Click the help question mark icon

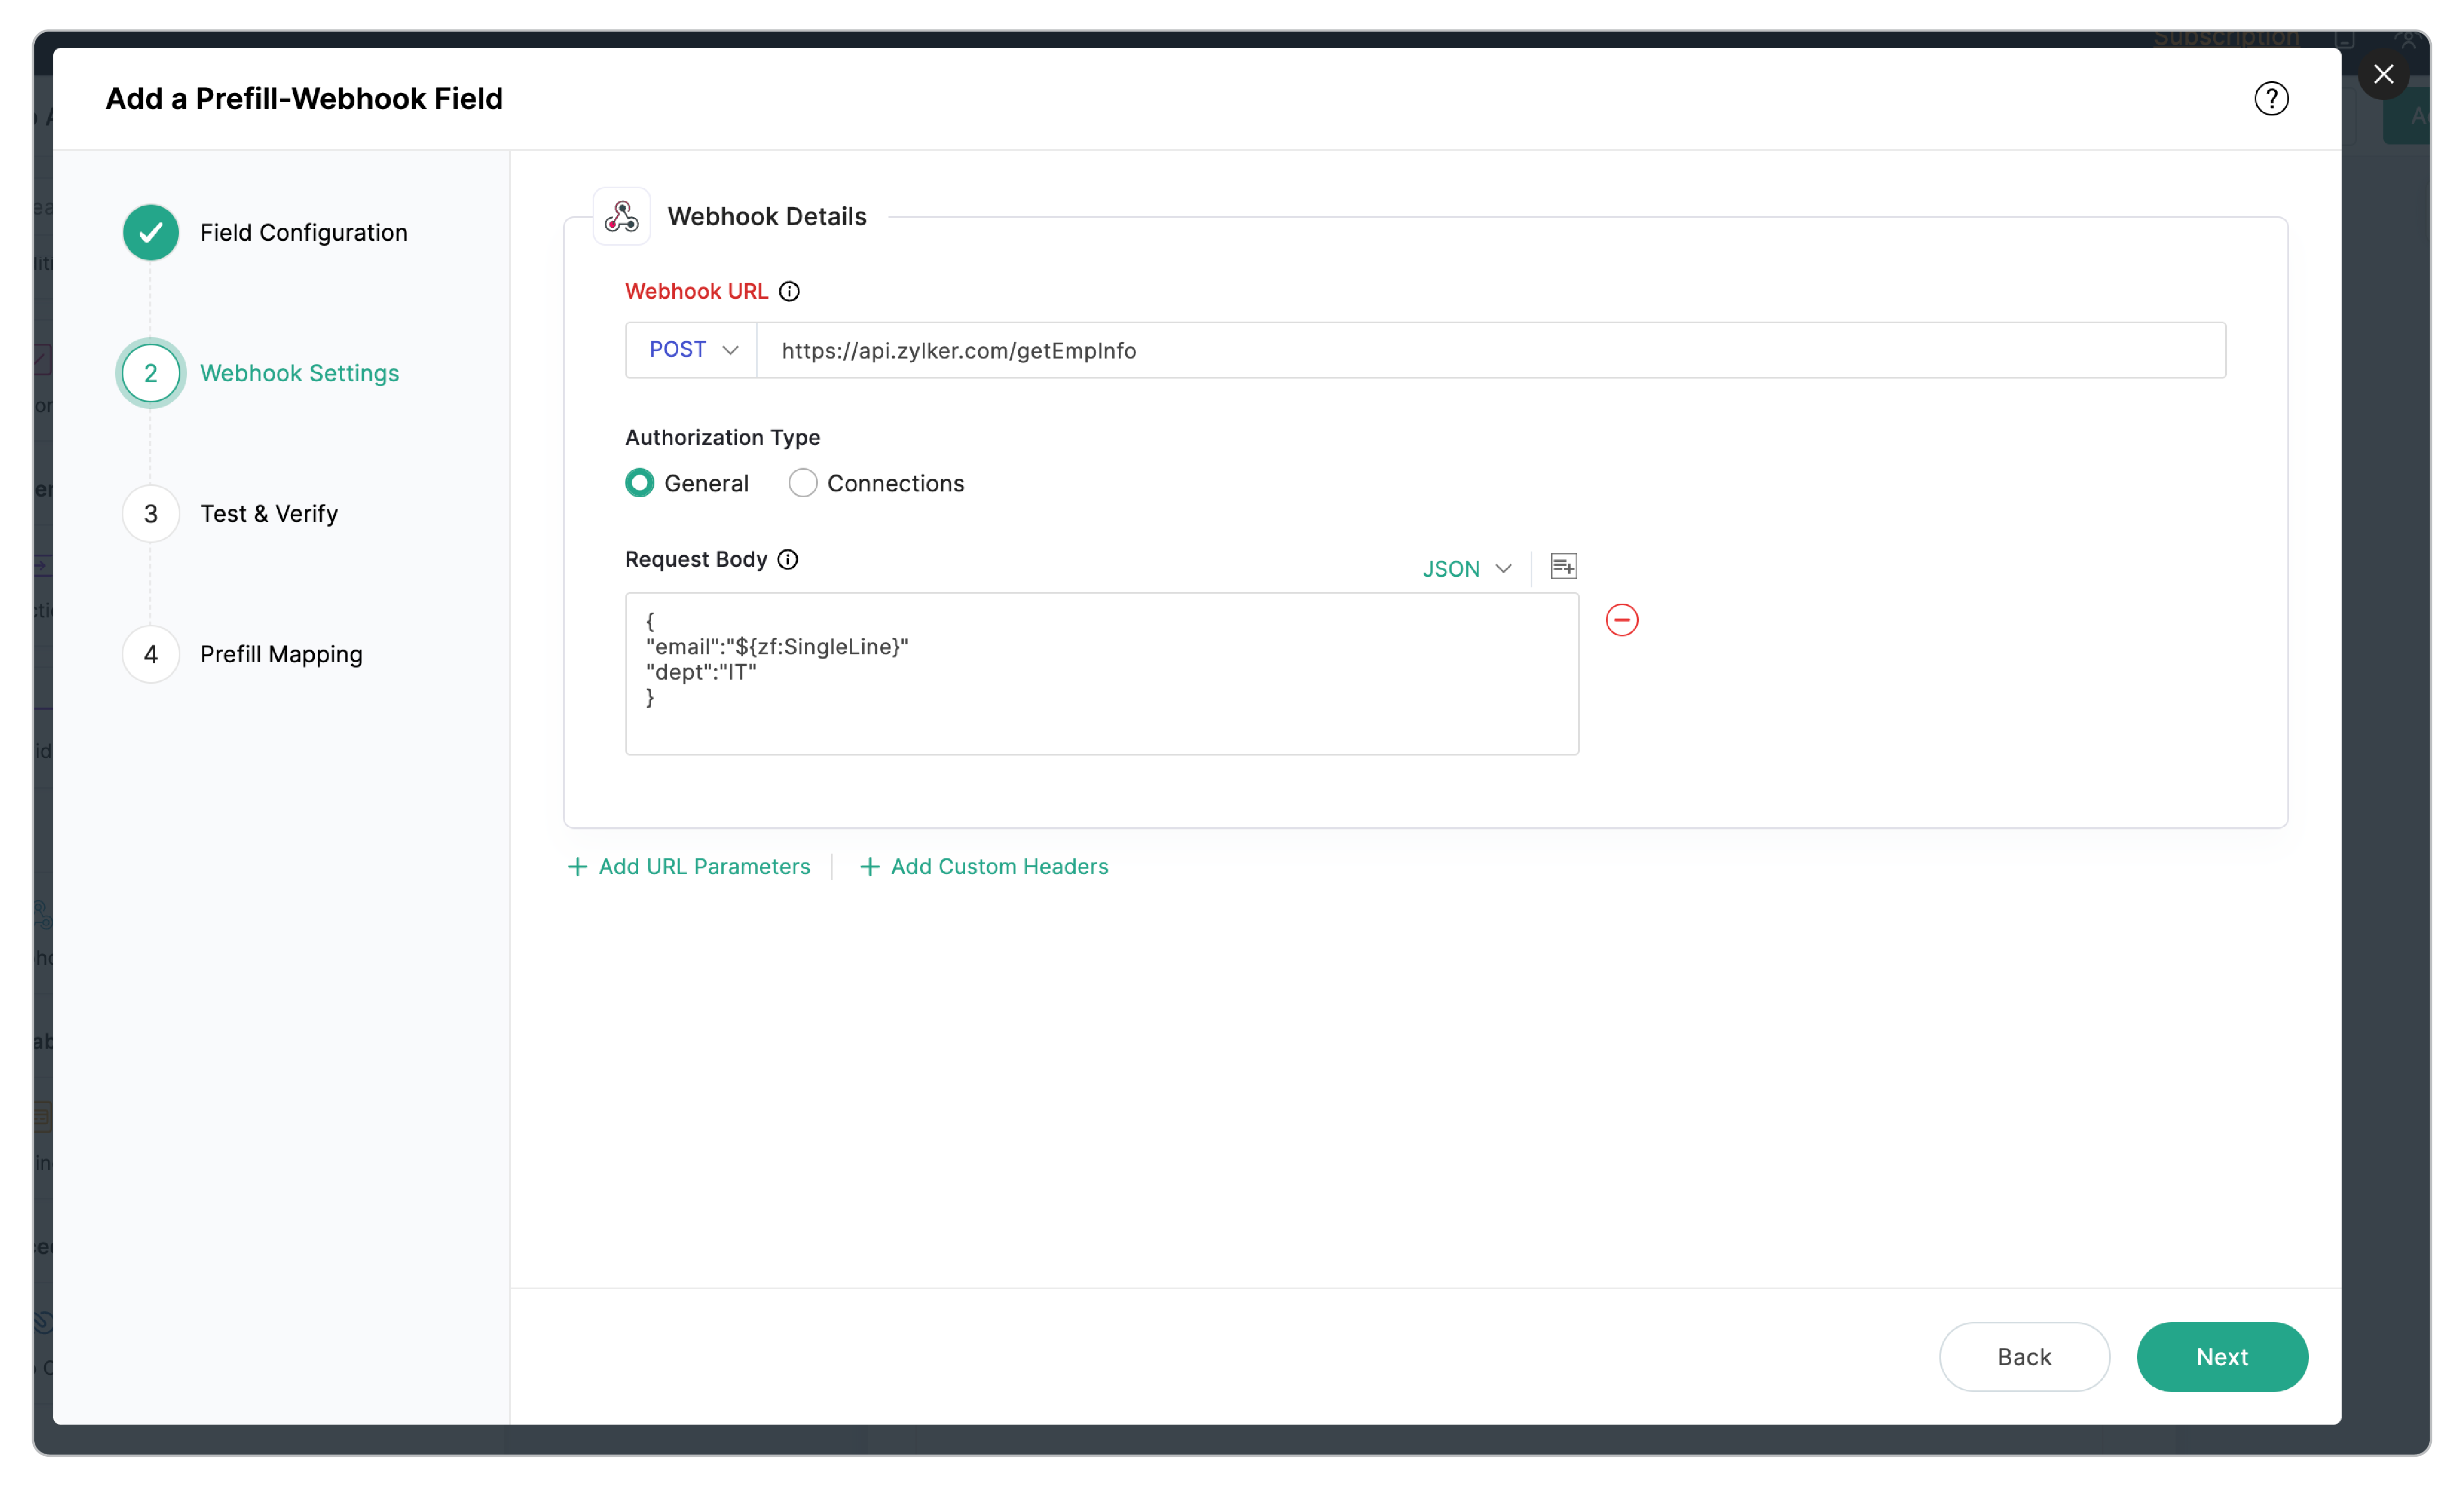point(2270,98)
